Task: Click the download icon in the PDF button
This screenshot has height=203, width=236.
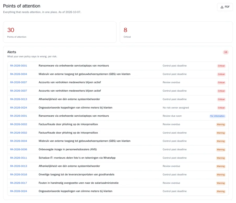Action: click(x=222, y=7)
